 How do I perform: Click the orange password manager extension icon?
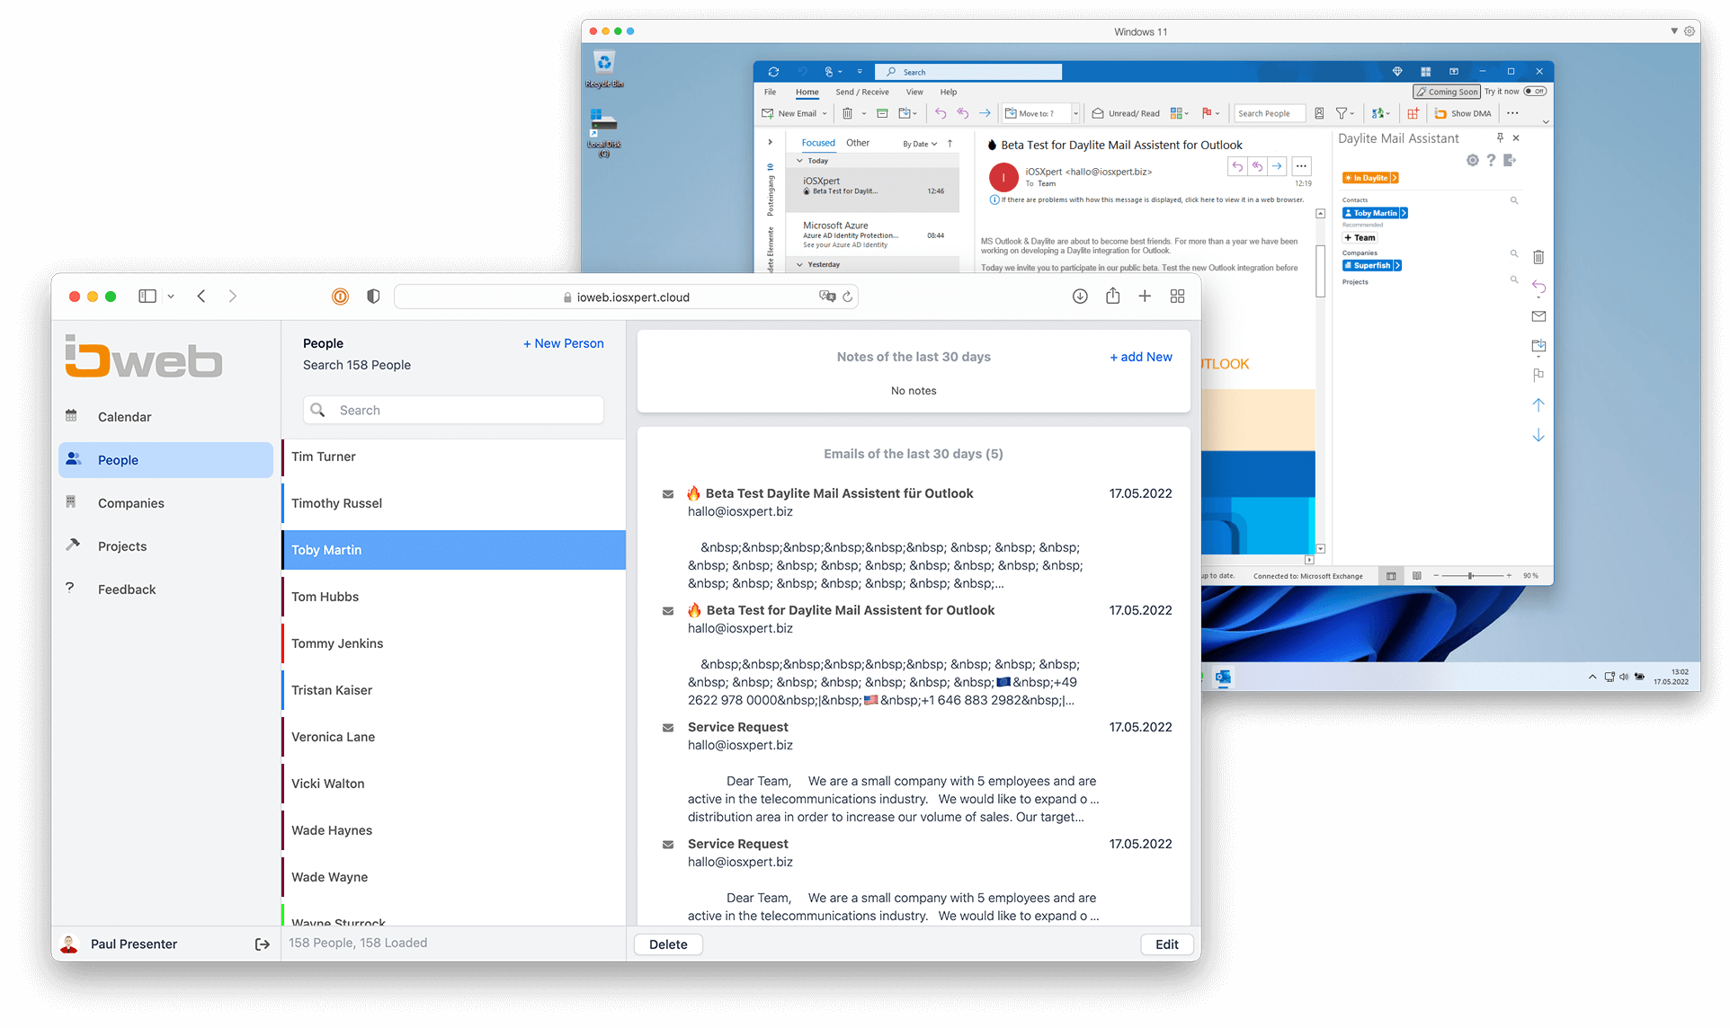coord(341,297)
